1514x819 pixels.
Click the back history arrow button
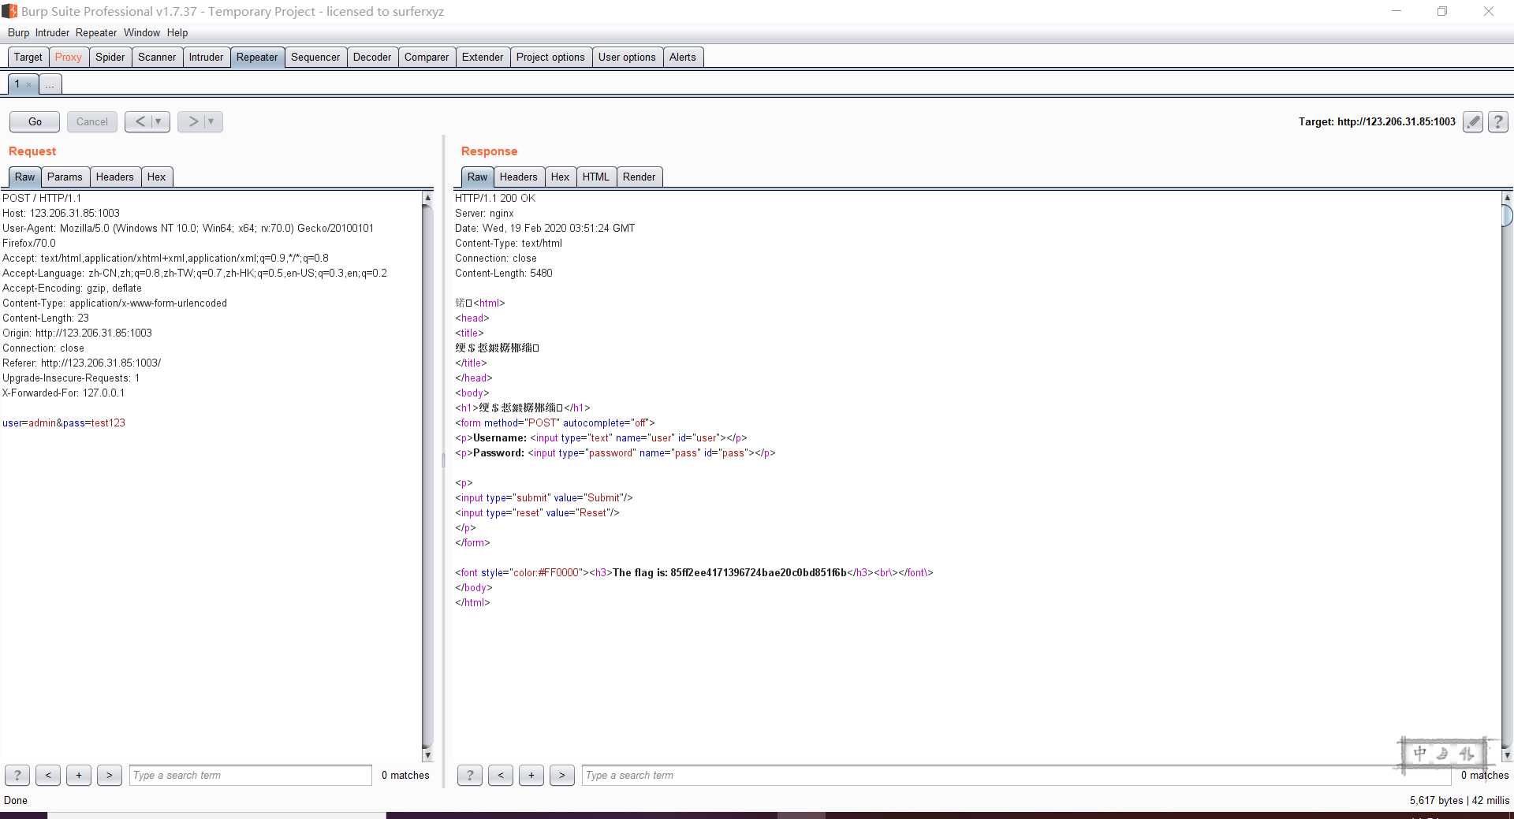pyautogui.click(x=140, y=121)
